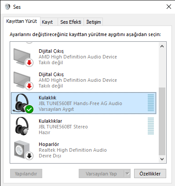Click the Yapılandır button

coord(26,174)
